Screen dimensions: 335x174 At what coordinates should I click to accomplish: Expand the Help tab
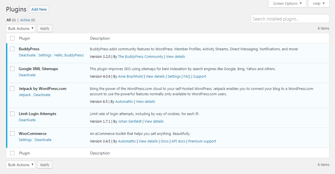[318, 4]
